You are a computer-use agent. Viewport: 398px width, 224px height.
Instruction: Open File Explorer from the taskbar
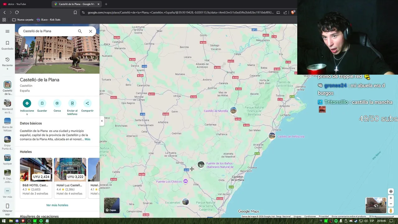(x=11, y=221)
